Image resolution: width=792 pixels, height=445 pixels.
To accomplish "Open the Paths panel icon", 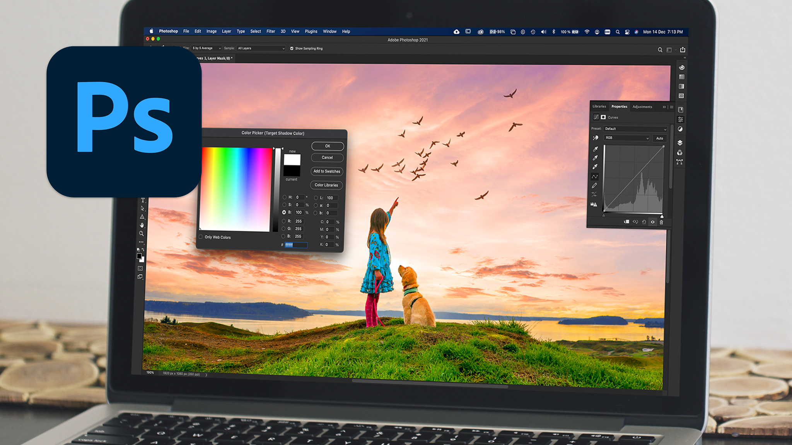I will click(679, 162).
